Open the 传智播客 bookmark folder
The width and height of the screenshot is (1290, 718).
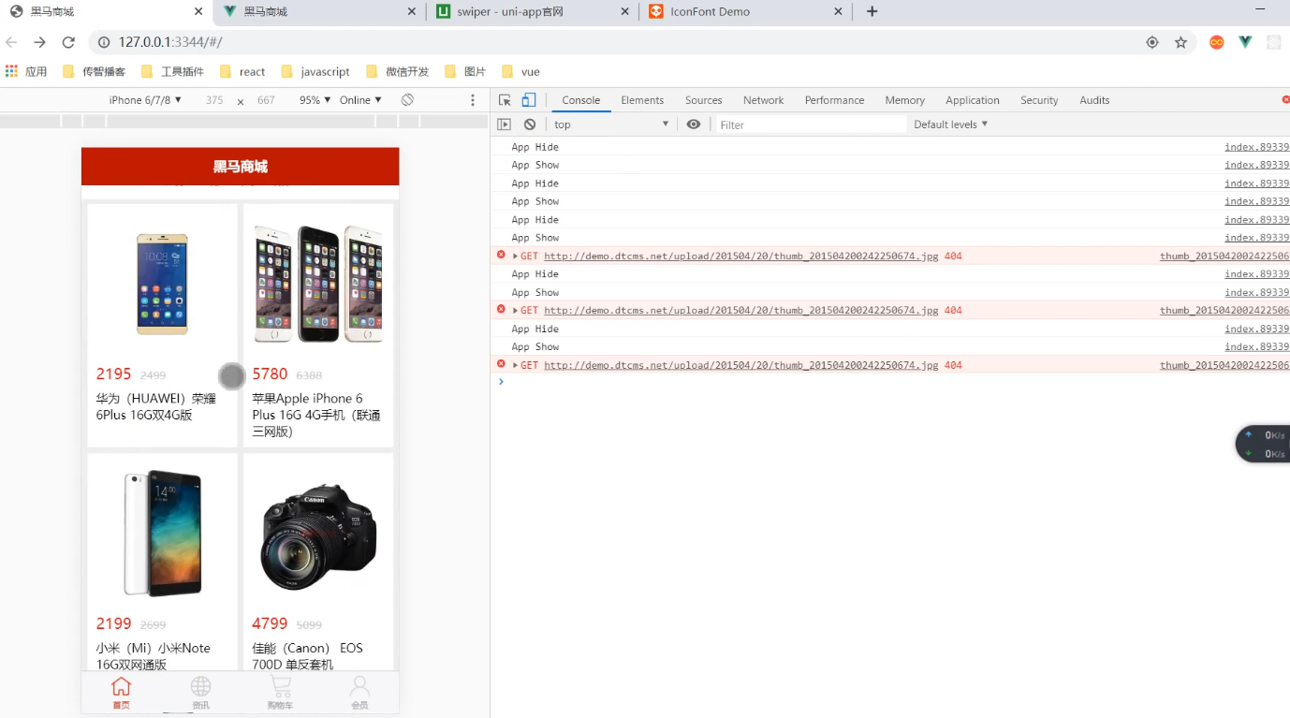[94, 71]
